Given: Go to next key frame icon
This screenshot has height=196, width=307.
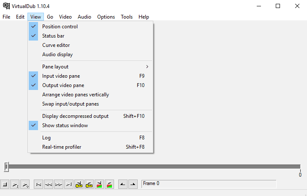Looking at the screenshot, I should [89, 184].
